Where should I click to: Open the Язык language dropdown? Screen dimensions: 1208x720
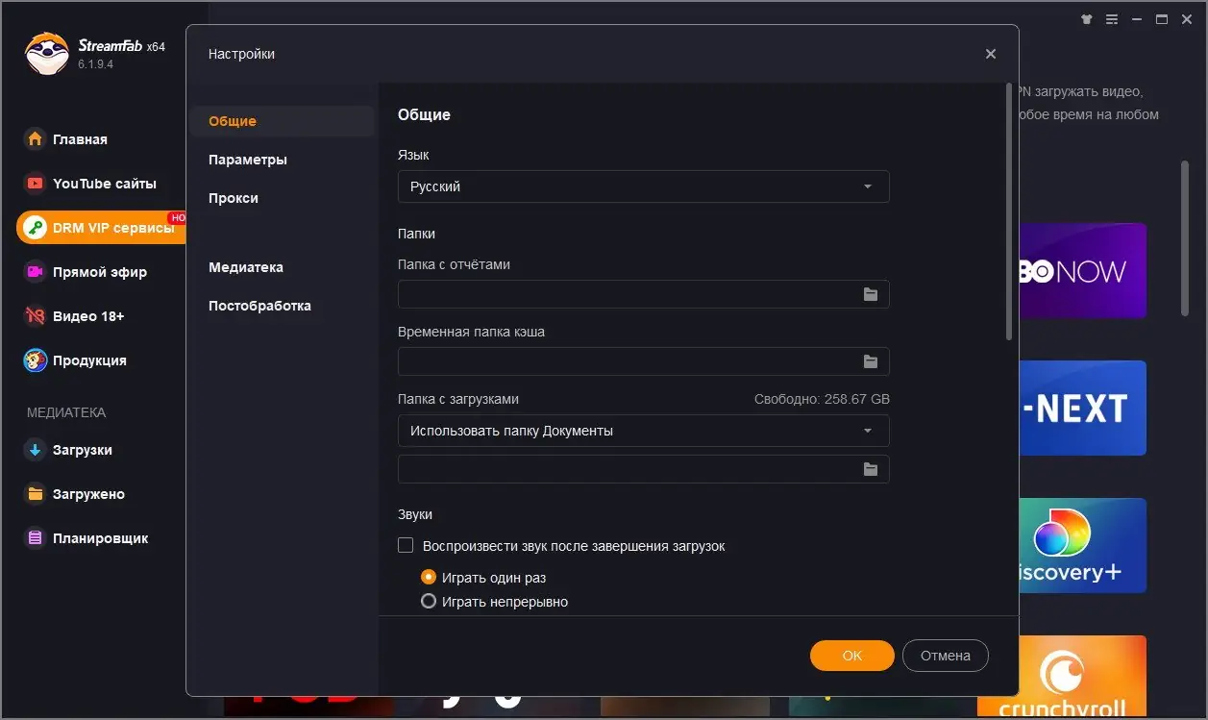(642, 186)
